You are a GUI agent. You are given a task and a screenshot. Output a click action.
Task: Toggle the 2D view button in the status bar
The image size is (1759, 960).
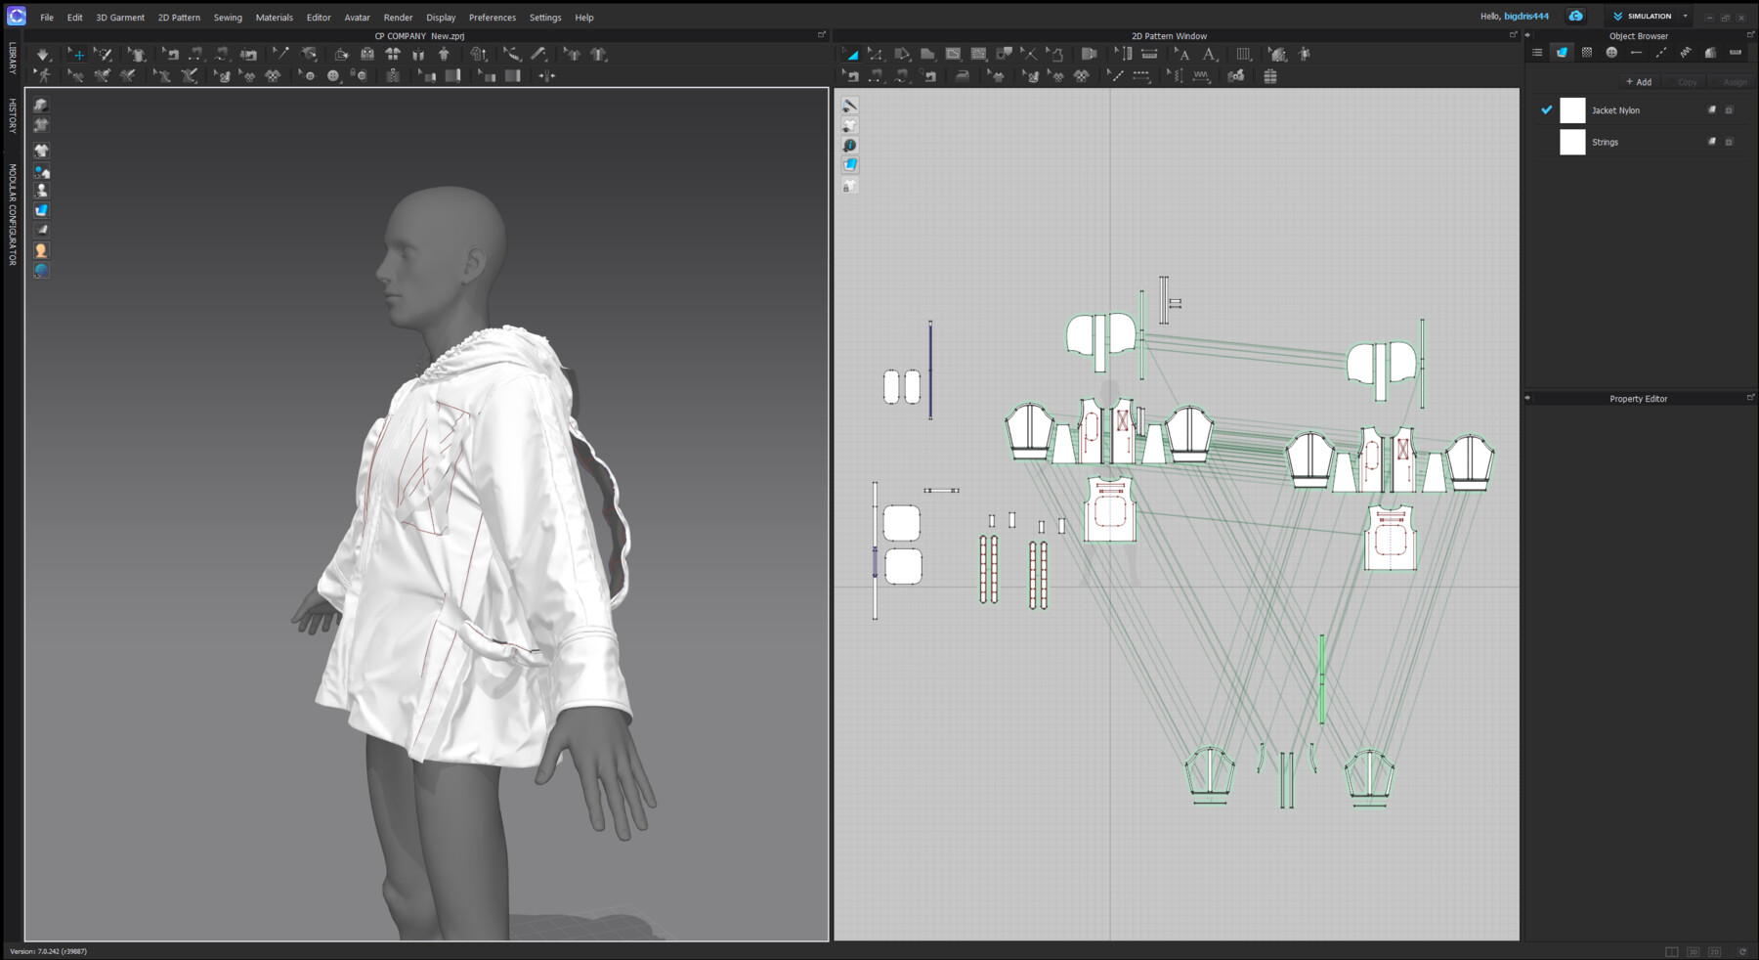click(1714, 950)
